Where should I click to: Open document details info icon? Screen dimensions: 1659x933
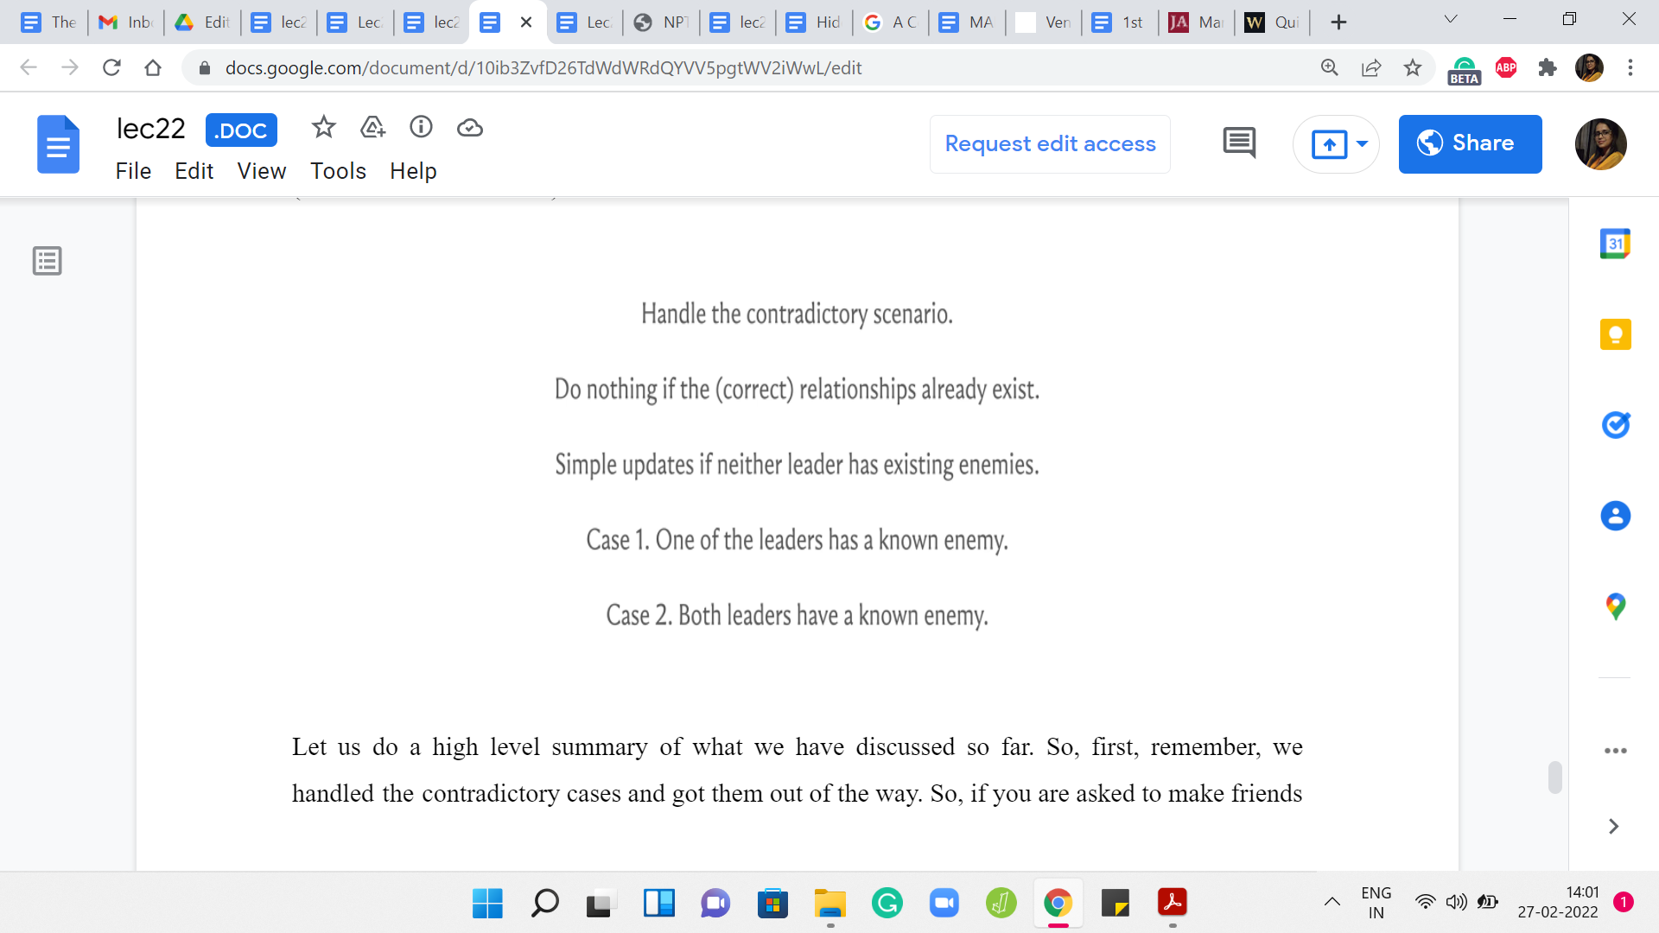pyautogui.click(x=421, y=128)
